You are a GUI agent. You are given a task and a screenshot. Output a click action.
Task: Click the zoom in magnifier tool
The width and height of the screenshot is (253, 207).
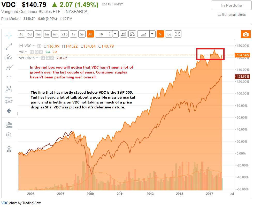coord(9,135)
